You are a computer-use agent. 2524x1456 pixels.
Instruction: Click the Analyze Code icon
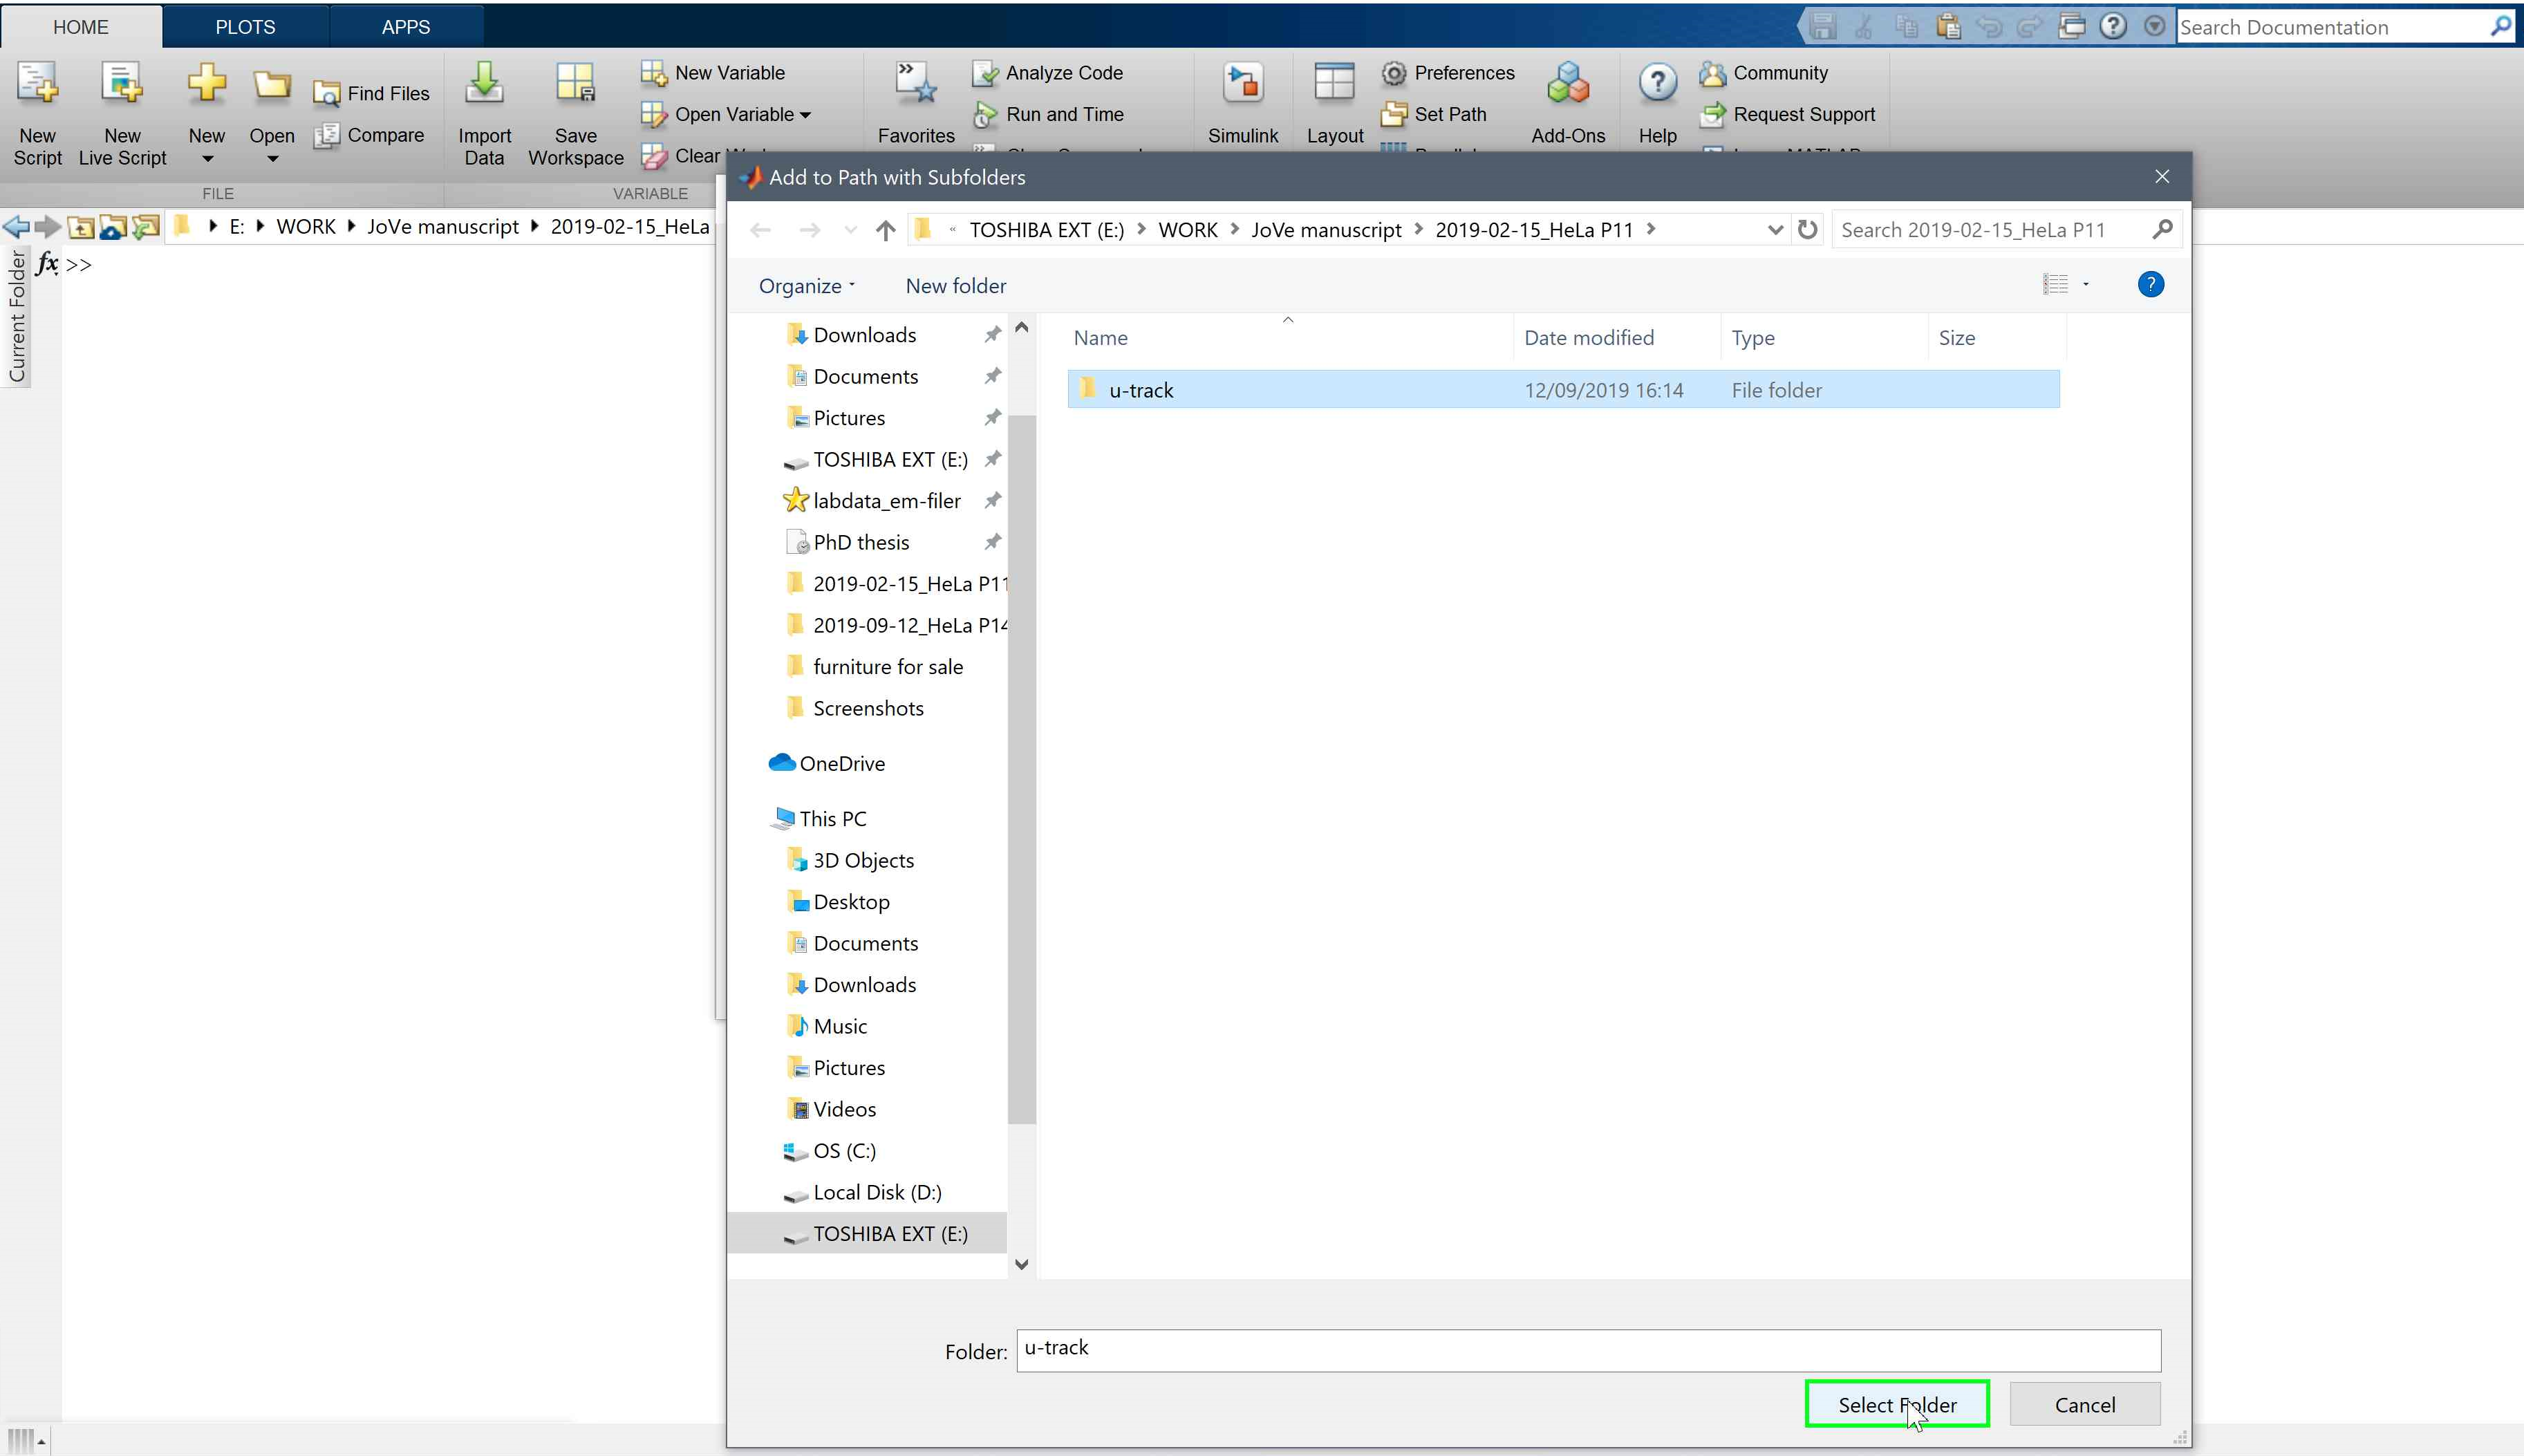tap(986, 73)
